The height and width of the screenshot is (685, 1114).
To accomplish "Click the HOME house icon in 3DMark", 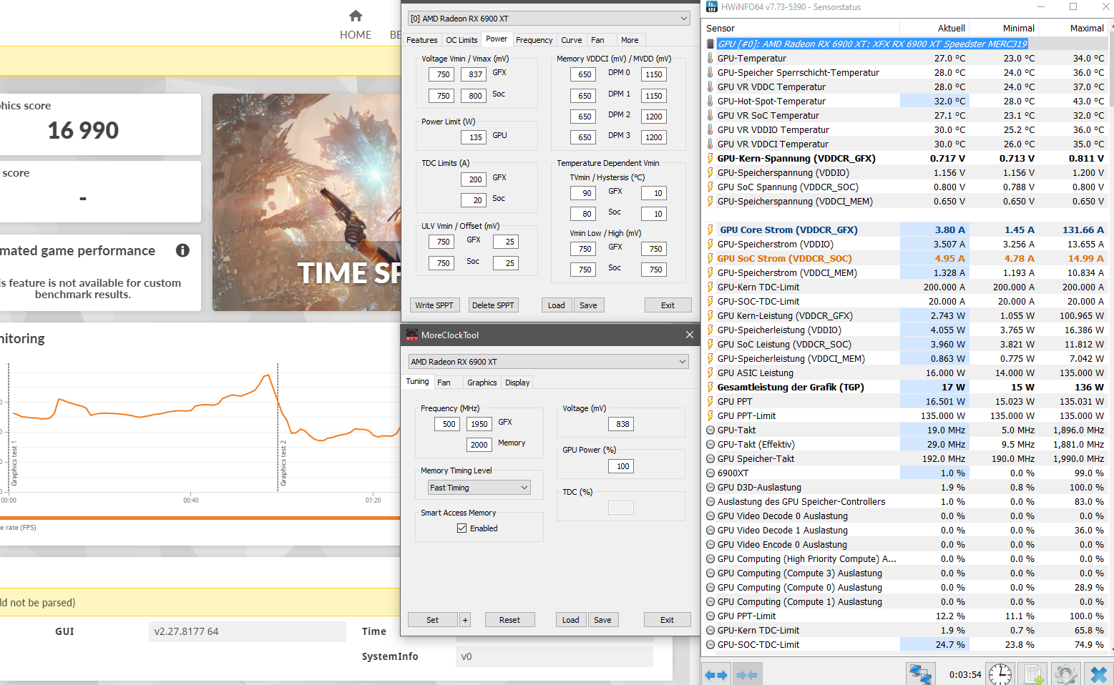I will pos(356,16).
